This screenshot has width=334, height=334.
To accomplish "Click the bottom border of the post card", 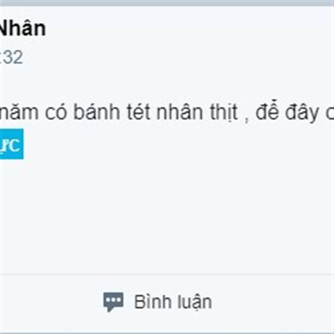I will point(167,333).
